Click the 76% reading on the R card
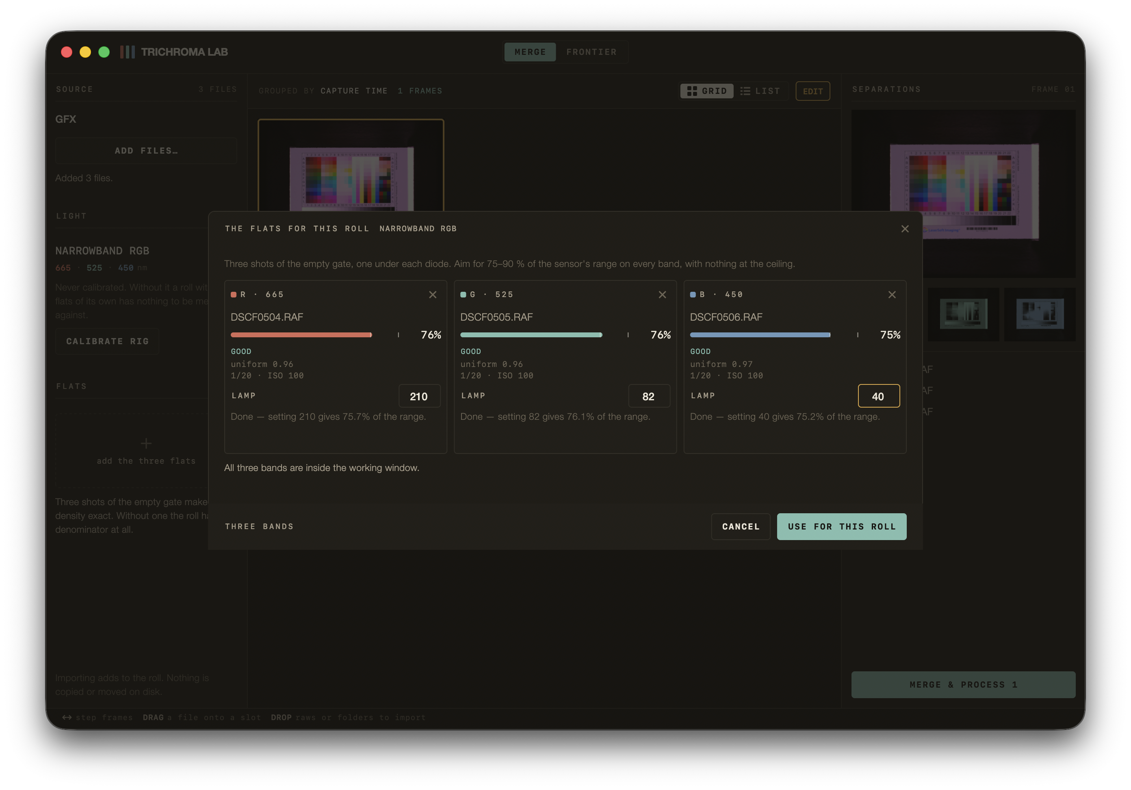Viewport: 1131px width, 790px height. (x=431, y=335)
